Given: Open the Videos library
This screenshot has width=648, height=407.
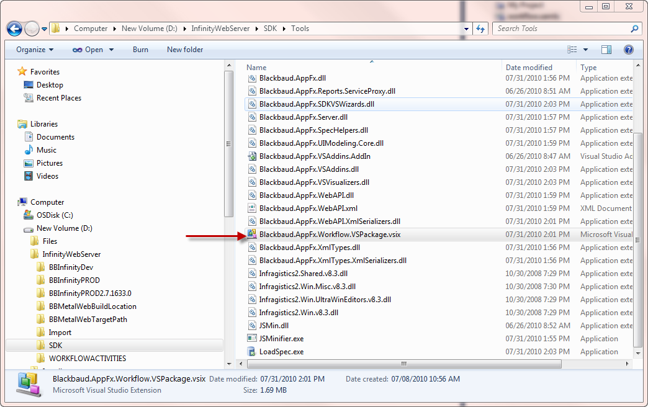Looking at the screenshot, I should 47,176.
